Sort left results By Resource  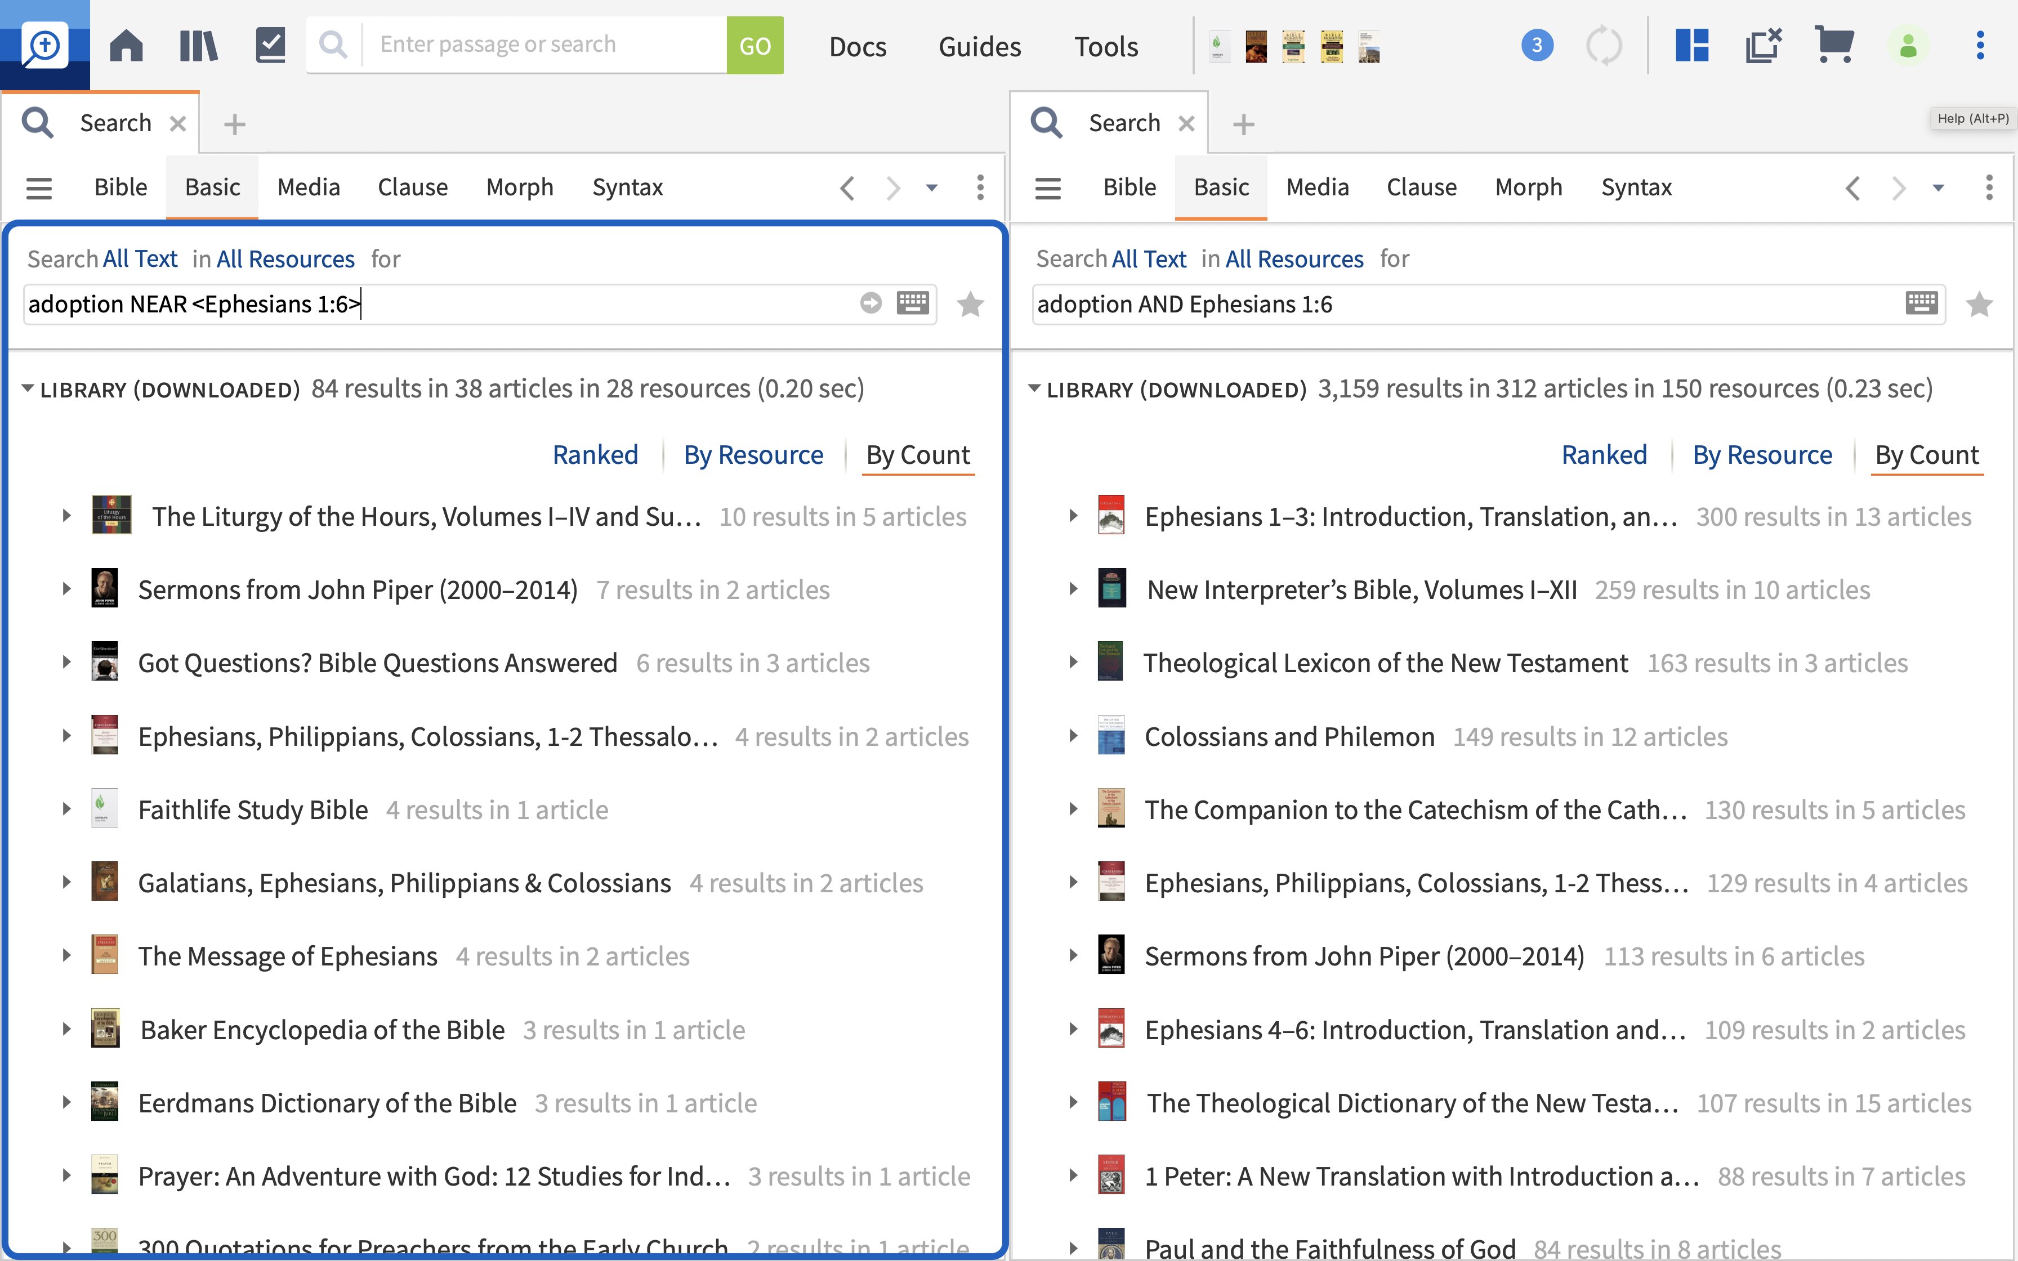click(x=753, y=455)
